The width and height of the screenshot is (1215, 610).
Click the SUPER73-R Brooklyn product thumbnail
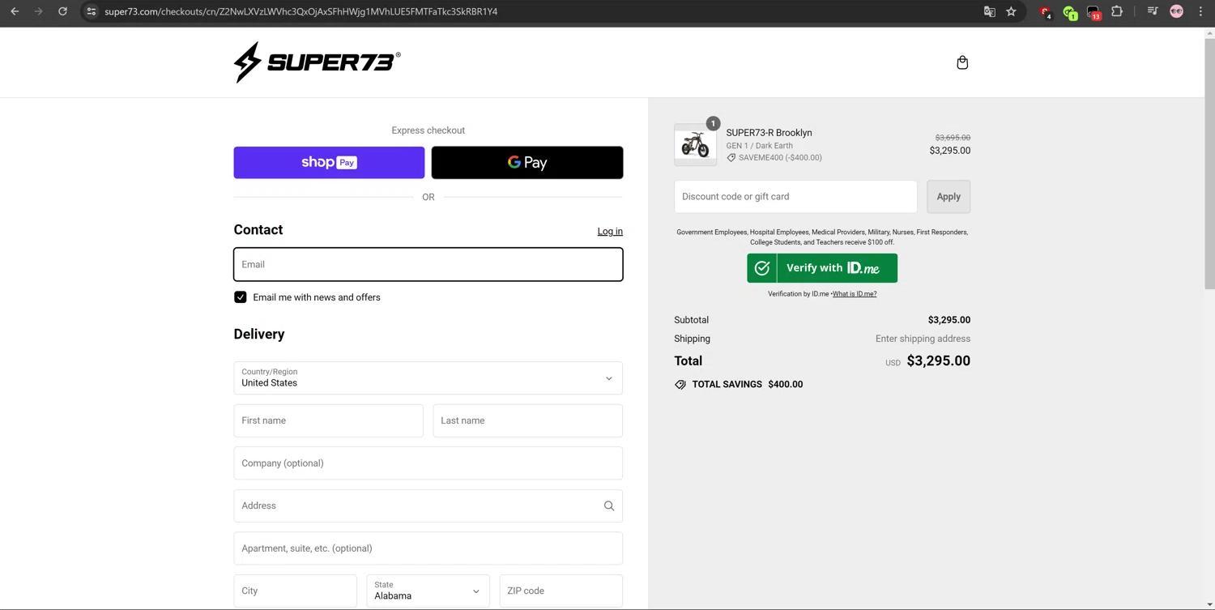[x=695, y=145]
